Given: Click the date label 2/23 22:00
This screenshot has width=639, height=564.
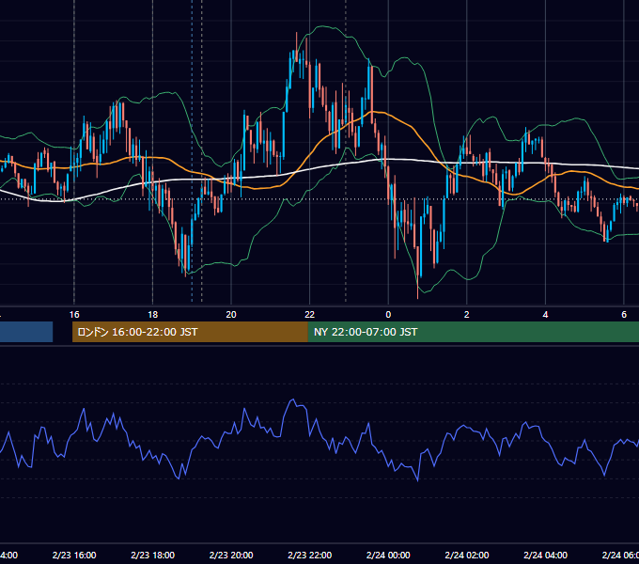Looking at the screenshot, I should tap(310, 555).
